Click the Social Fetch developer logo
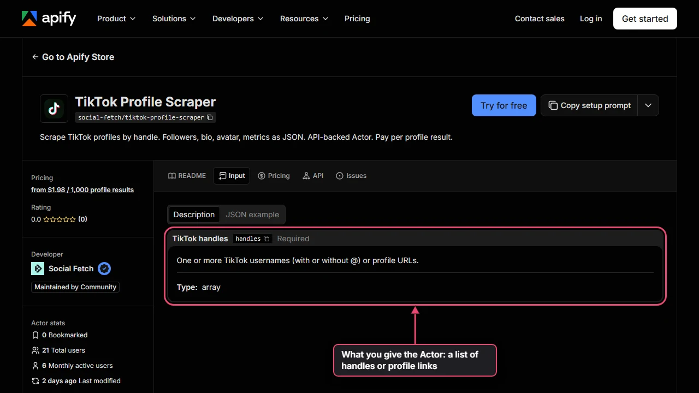 click(x=38, y=269)
